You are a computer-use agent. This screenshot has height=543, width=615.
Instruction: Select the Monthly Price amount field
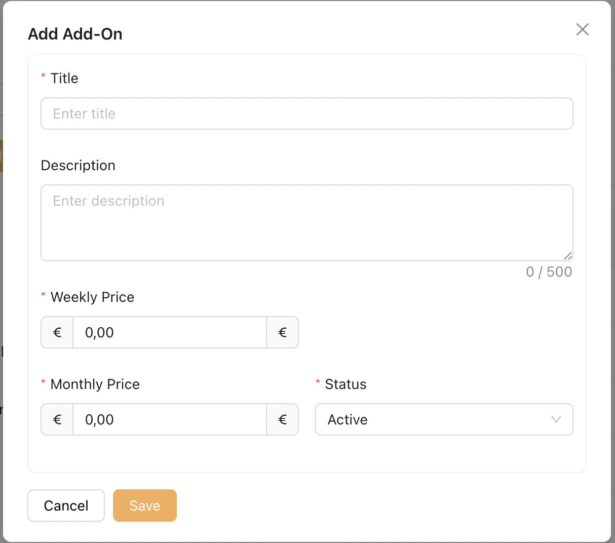pos(170,419)
